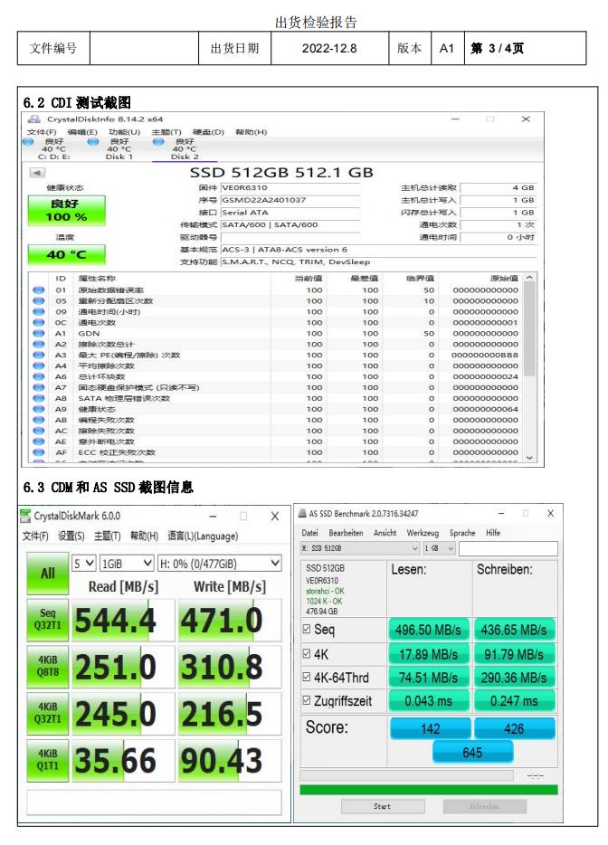The height and width of the screenshot is (845, 608).
Task: Click the status icon of attribute AF ECC
Action: (x=38, y=451)
